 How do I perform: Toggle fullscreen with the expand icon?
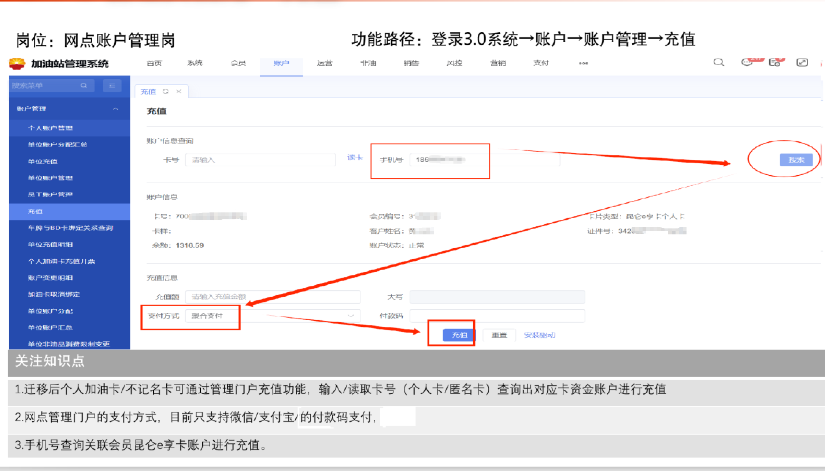coord(802,63)
